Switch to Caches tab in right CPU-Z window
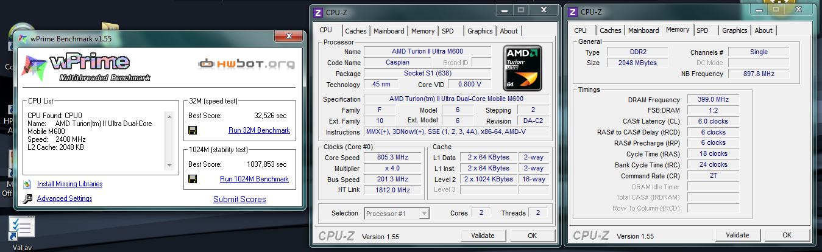 pyautogui.click(x=611, y=30)
